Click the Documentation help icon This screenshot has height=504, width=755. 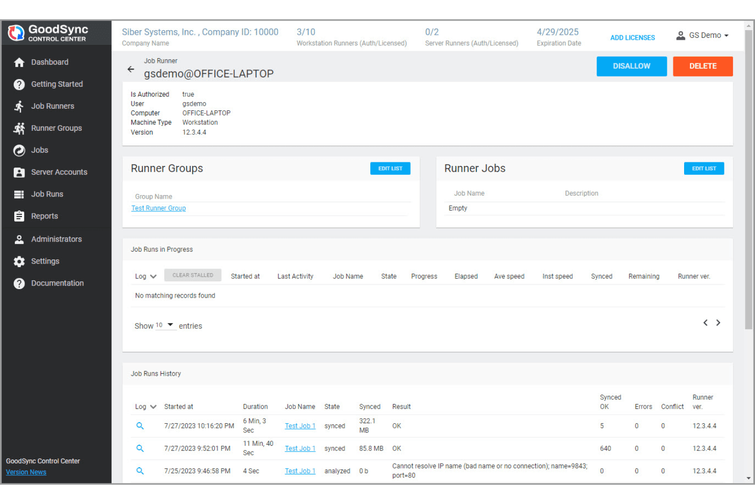point(19,283)
